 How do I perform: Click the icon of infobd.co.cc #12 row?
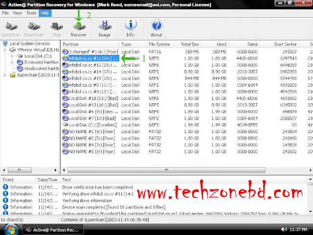tap(65, 65)
